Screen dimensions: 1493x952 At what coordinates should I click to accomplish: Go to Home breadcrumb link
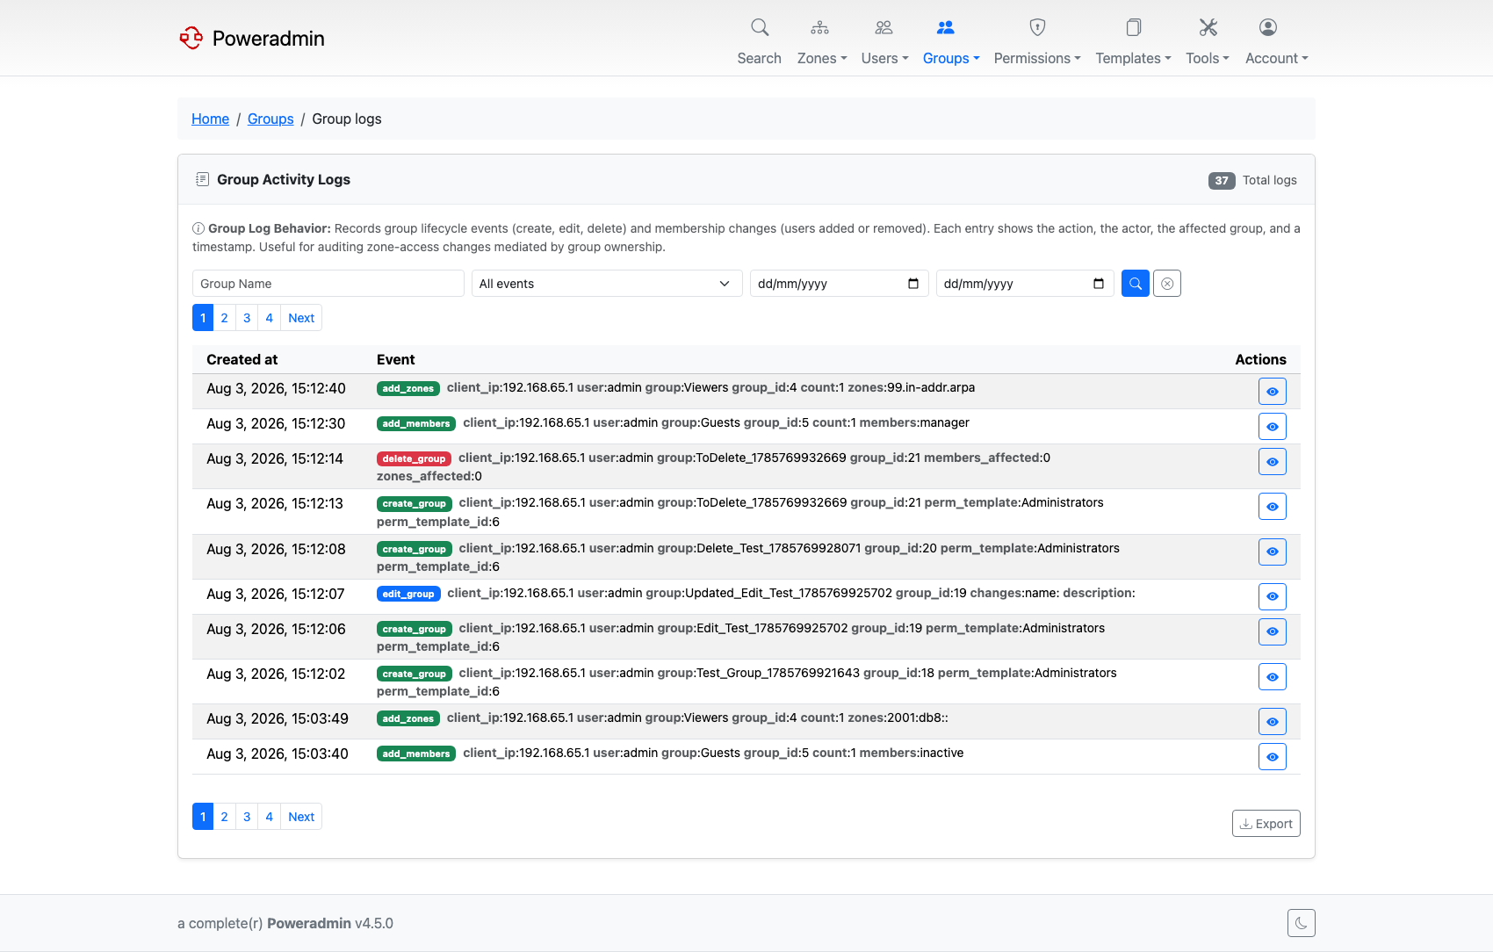pyautogui.click(x=210, y=119)
